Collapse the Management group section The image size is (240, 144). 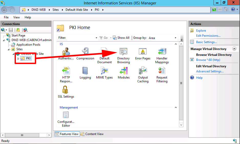tap(176, 108)
